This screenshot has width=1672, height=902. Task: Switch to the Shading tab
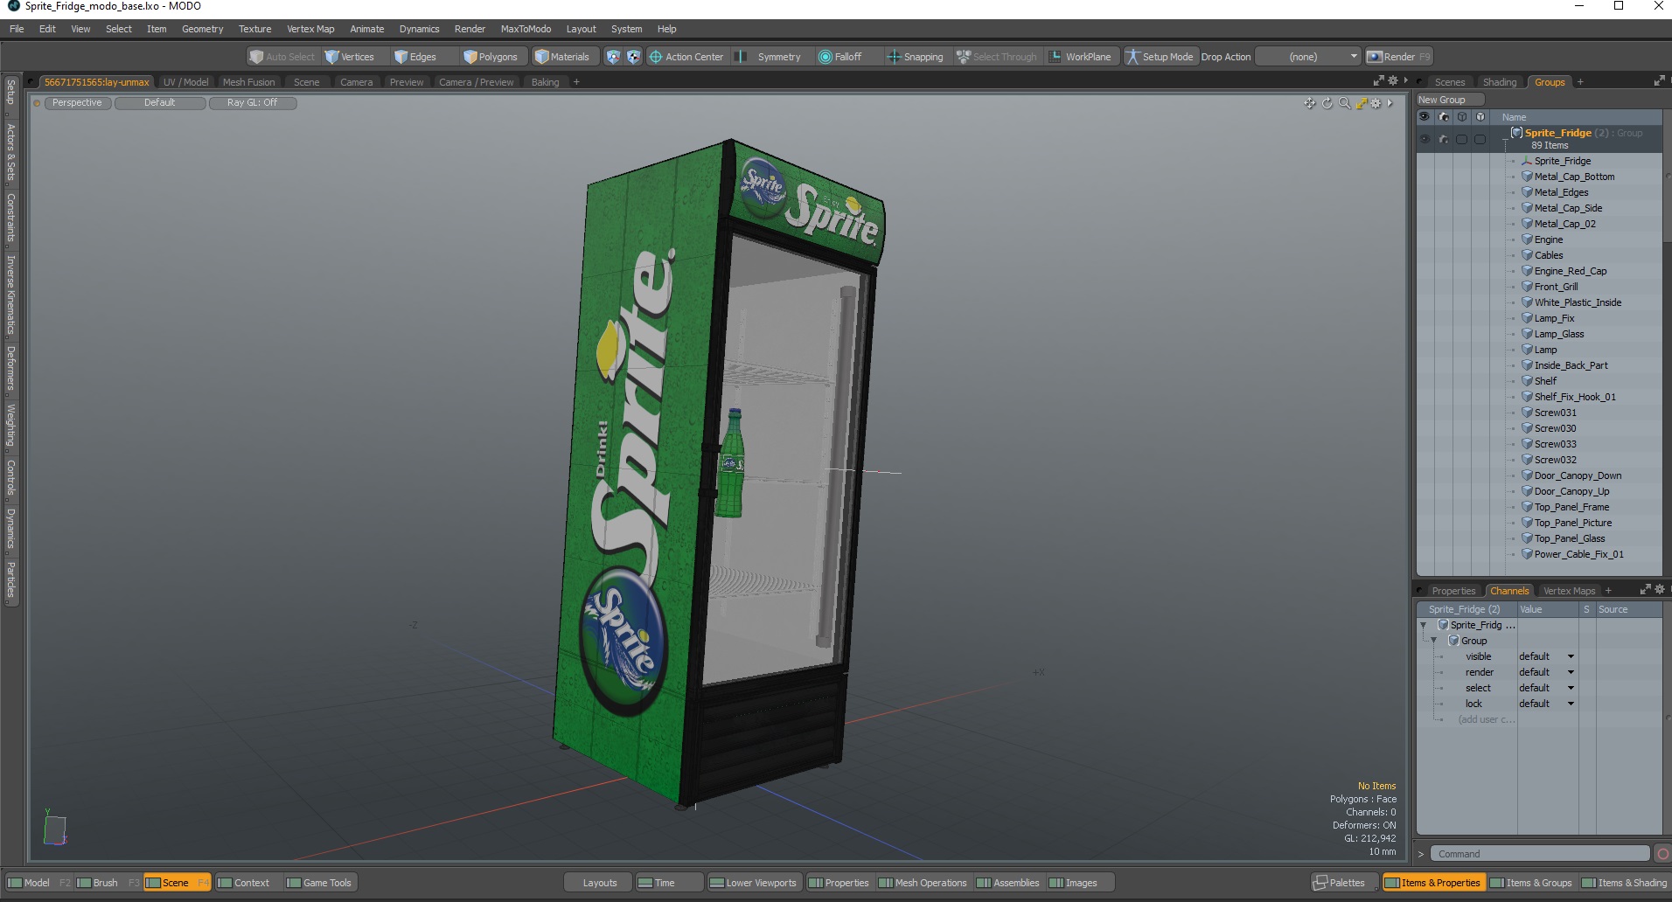pyautogui.click(x=1500, y=82)
